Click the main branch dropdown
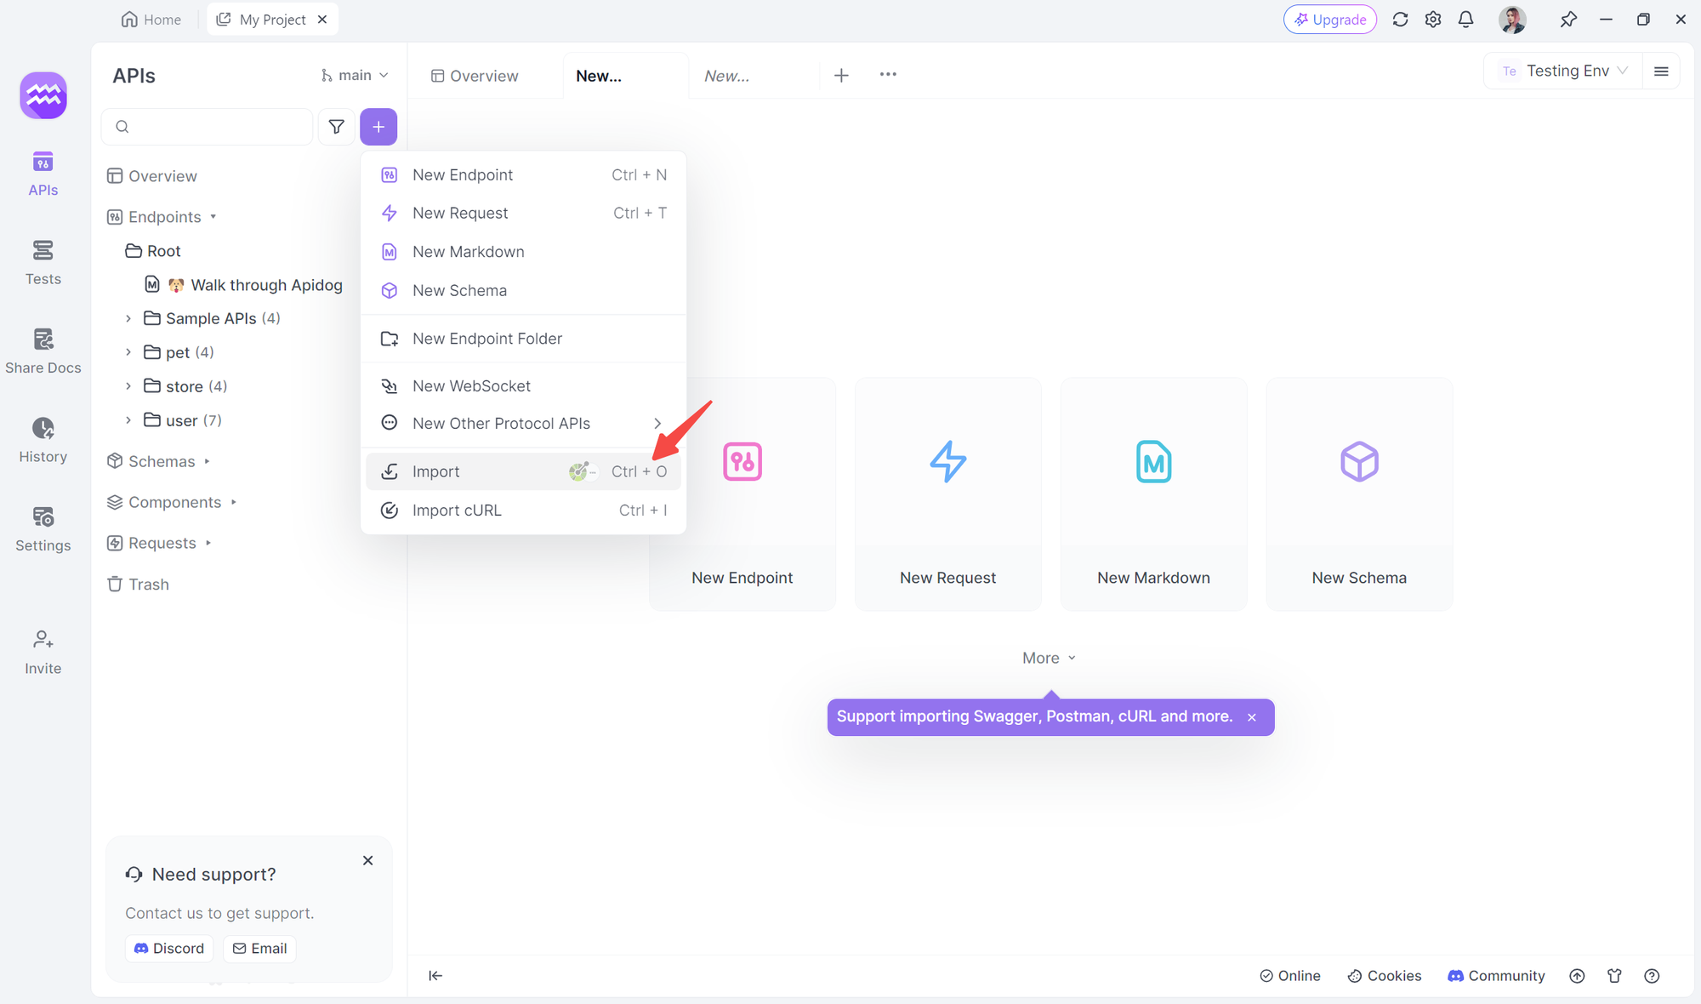The image size is (1701, 1004). coord(354,74)
